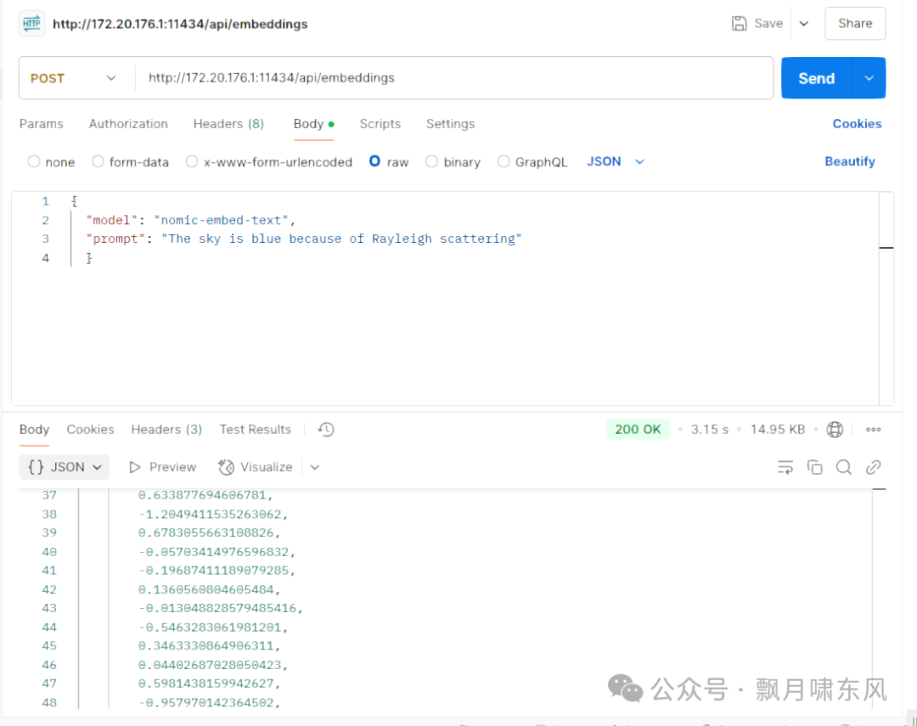The image size is (917, 726).
Task: Select the none body type radio
Action: (34, 161)
